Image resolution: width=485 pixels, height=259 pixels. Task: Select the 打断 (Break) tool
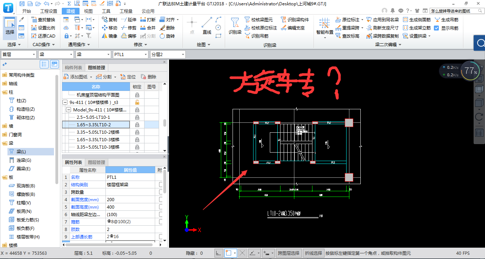[148, 20]
